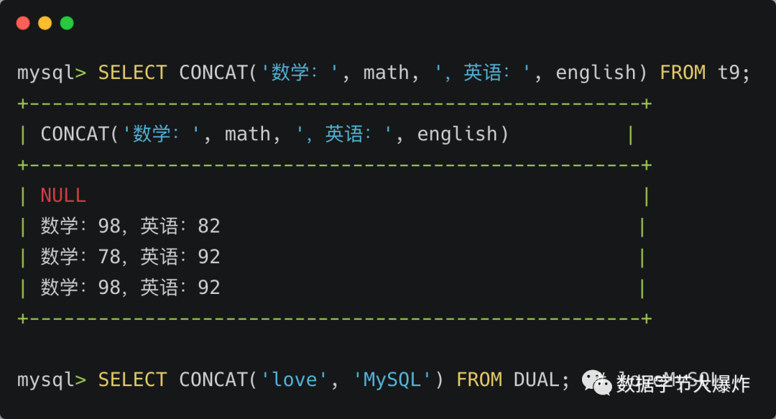The image size is (776, 419).
Task: Click the FROM keyword before DUAL
Action: click(479, 380)
